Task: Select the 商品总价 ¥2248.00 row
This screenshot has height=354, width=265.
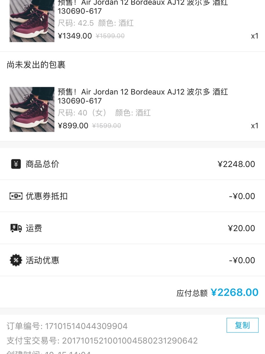Action: tap(132, 164)
